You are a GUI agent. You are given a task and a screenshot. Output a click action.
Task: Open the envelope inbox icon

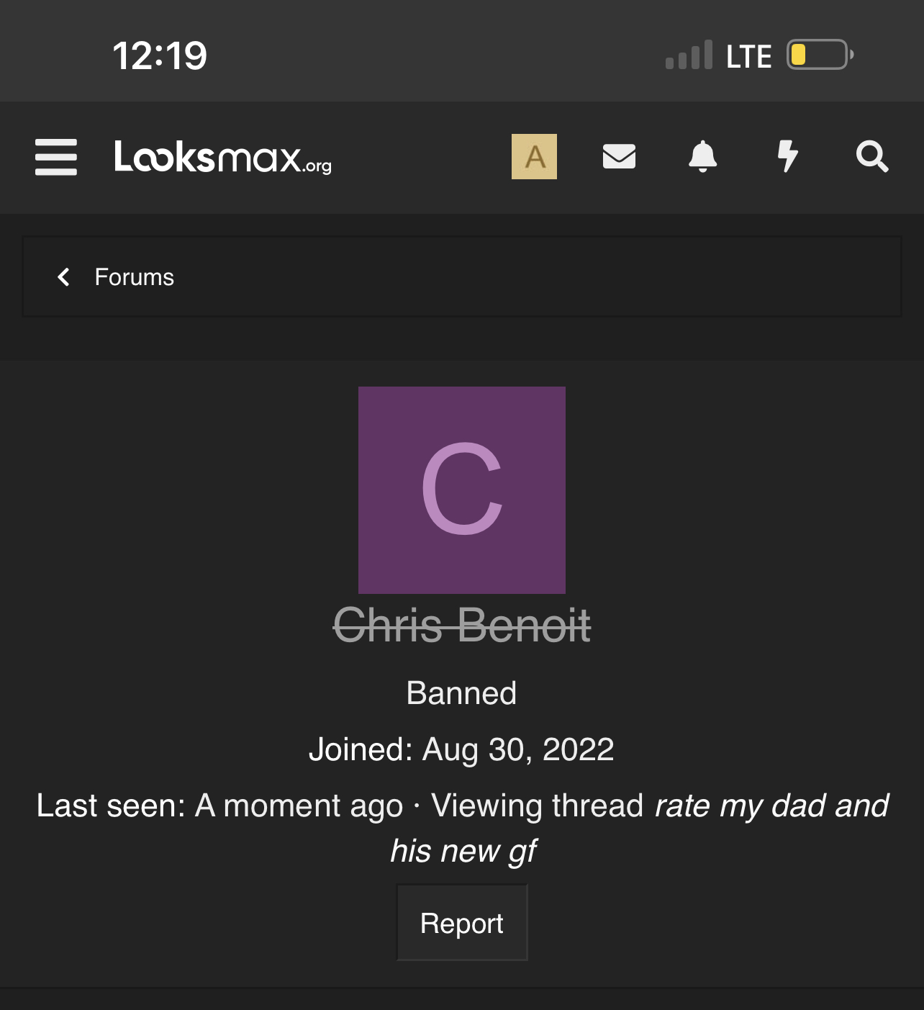point(619,156)
